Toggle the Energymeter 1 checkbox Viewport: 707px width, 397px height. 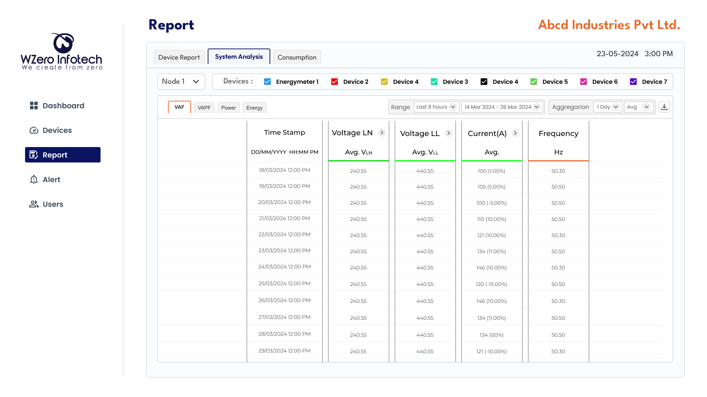pos(267,82)
